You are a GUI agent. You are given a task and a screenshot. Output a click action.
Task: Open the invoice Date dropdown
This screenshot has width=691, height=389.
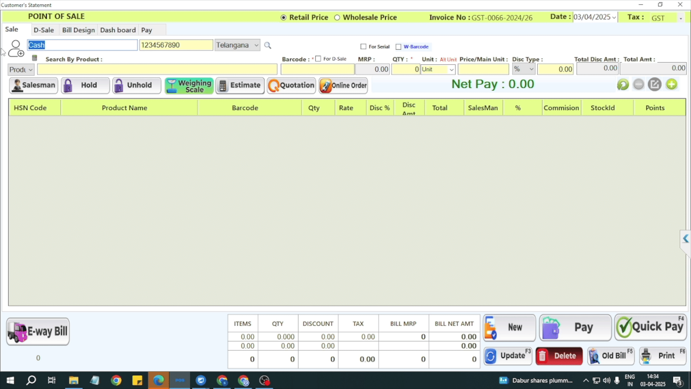click(x=614, y=17)
